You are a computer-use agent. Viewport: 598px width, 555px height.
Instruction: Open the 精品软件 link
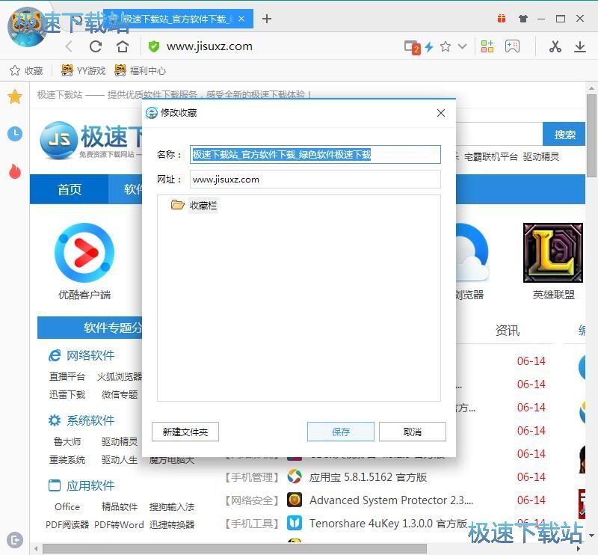[x=120, y=506]
